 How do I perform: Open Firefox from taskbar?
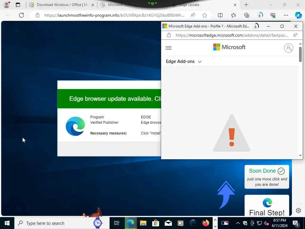(206, 223)
